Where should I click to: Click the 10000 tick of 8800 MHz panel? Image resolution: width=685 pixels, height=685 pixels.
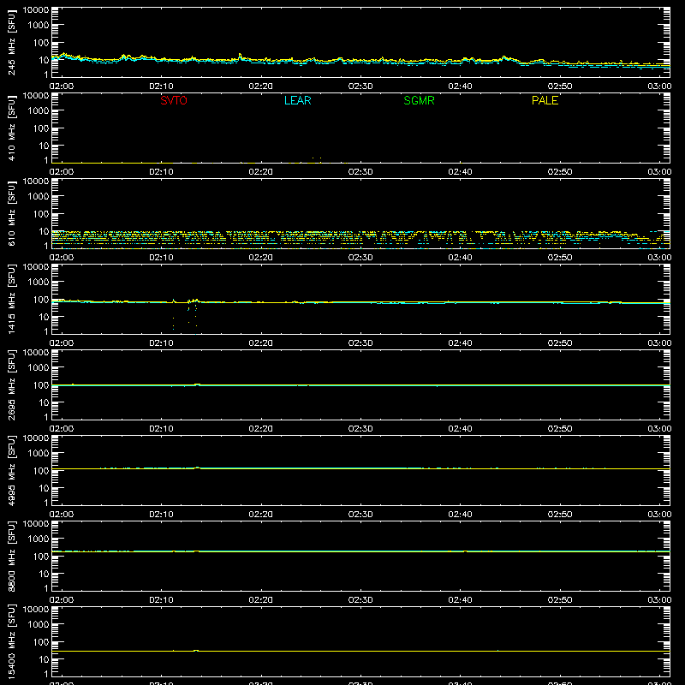click(x=36, y=524)
